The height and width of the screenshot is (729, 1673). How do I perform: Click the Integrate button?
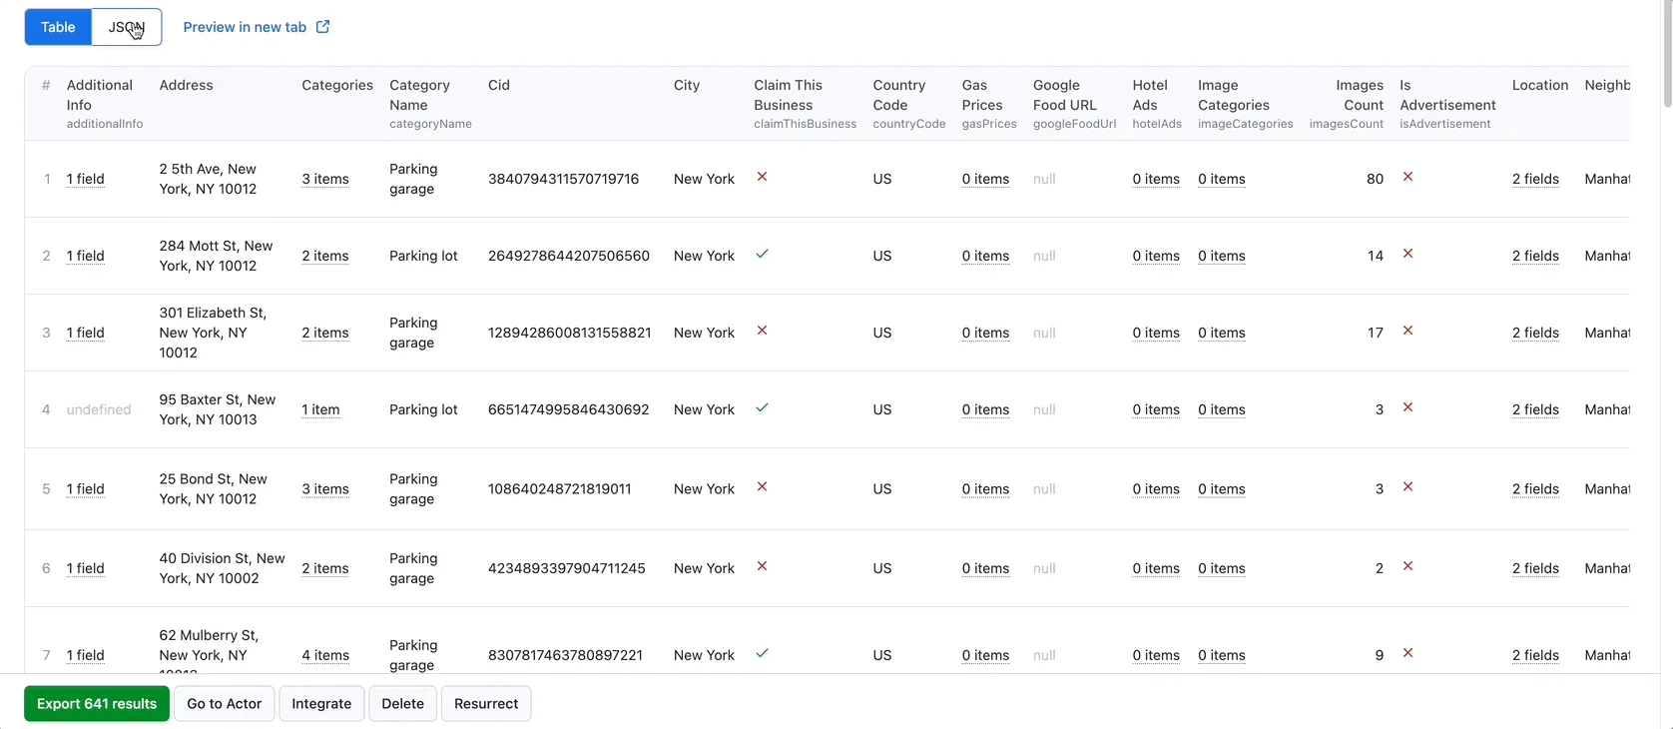(x=321, y=704)
